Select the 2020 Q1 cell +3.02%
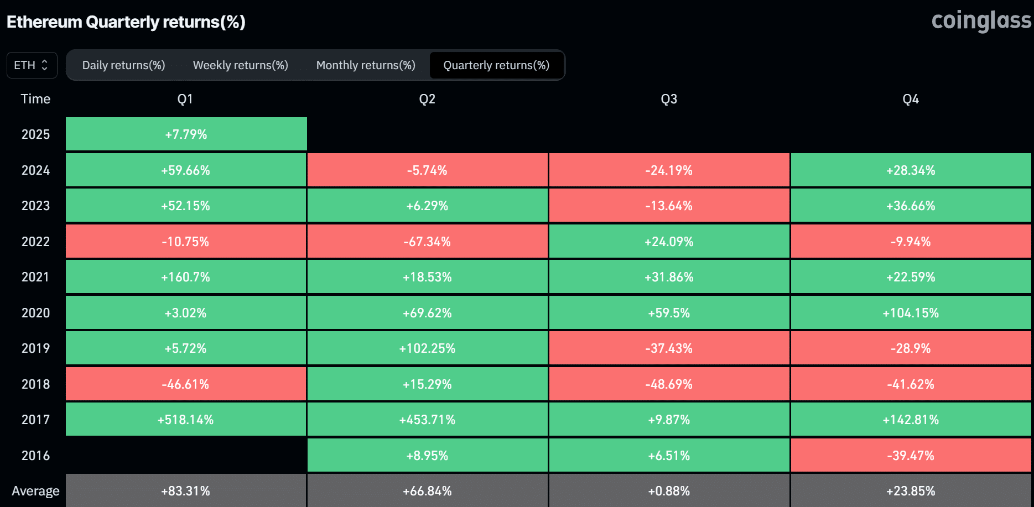The width and height of the screenshot is (1034, 507). [186, 312]
